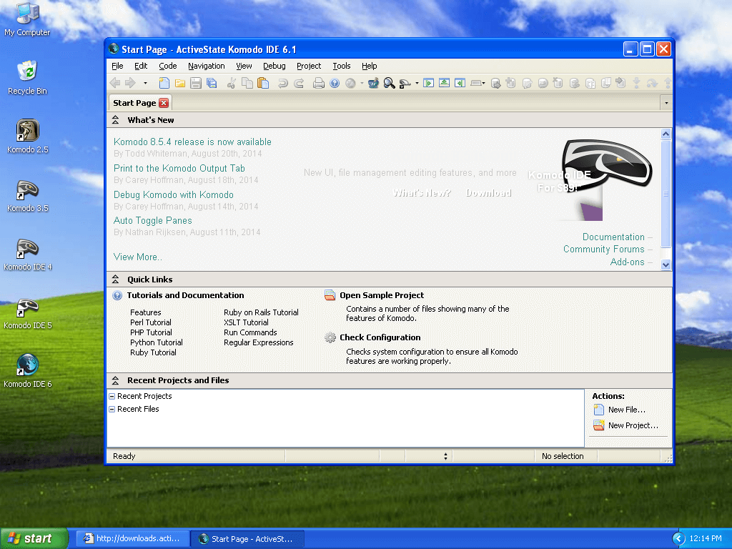The height and width of the screenshot is (549, 732).
Task: Click the Copy toolbar icon
Action: (247, 83)
